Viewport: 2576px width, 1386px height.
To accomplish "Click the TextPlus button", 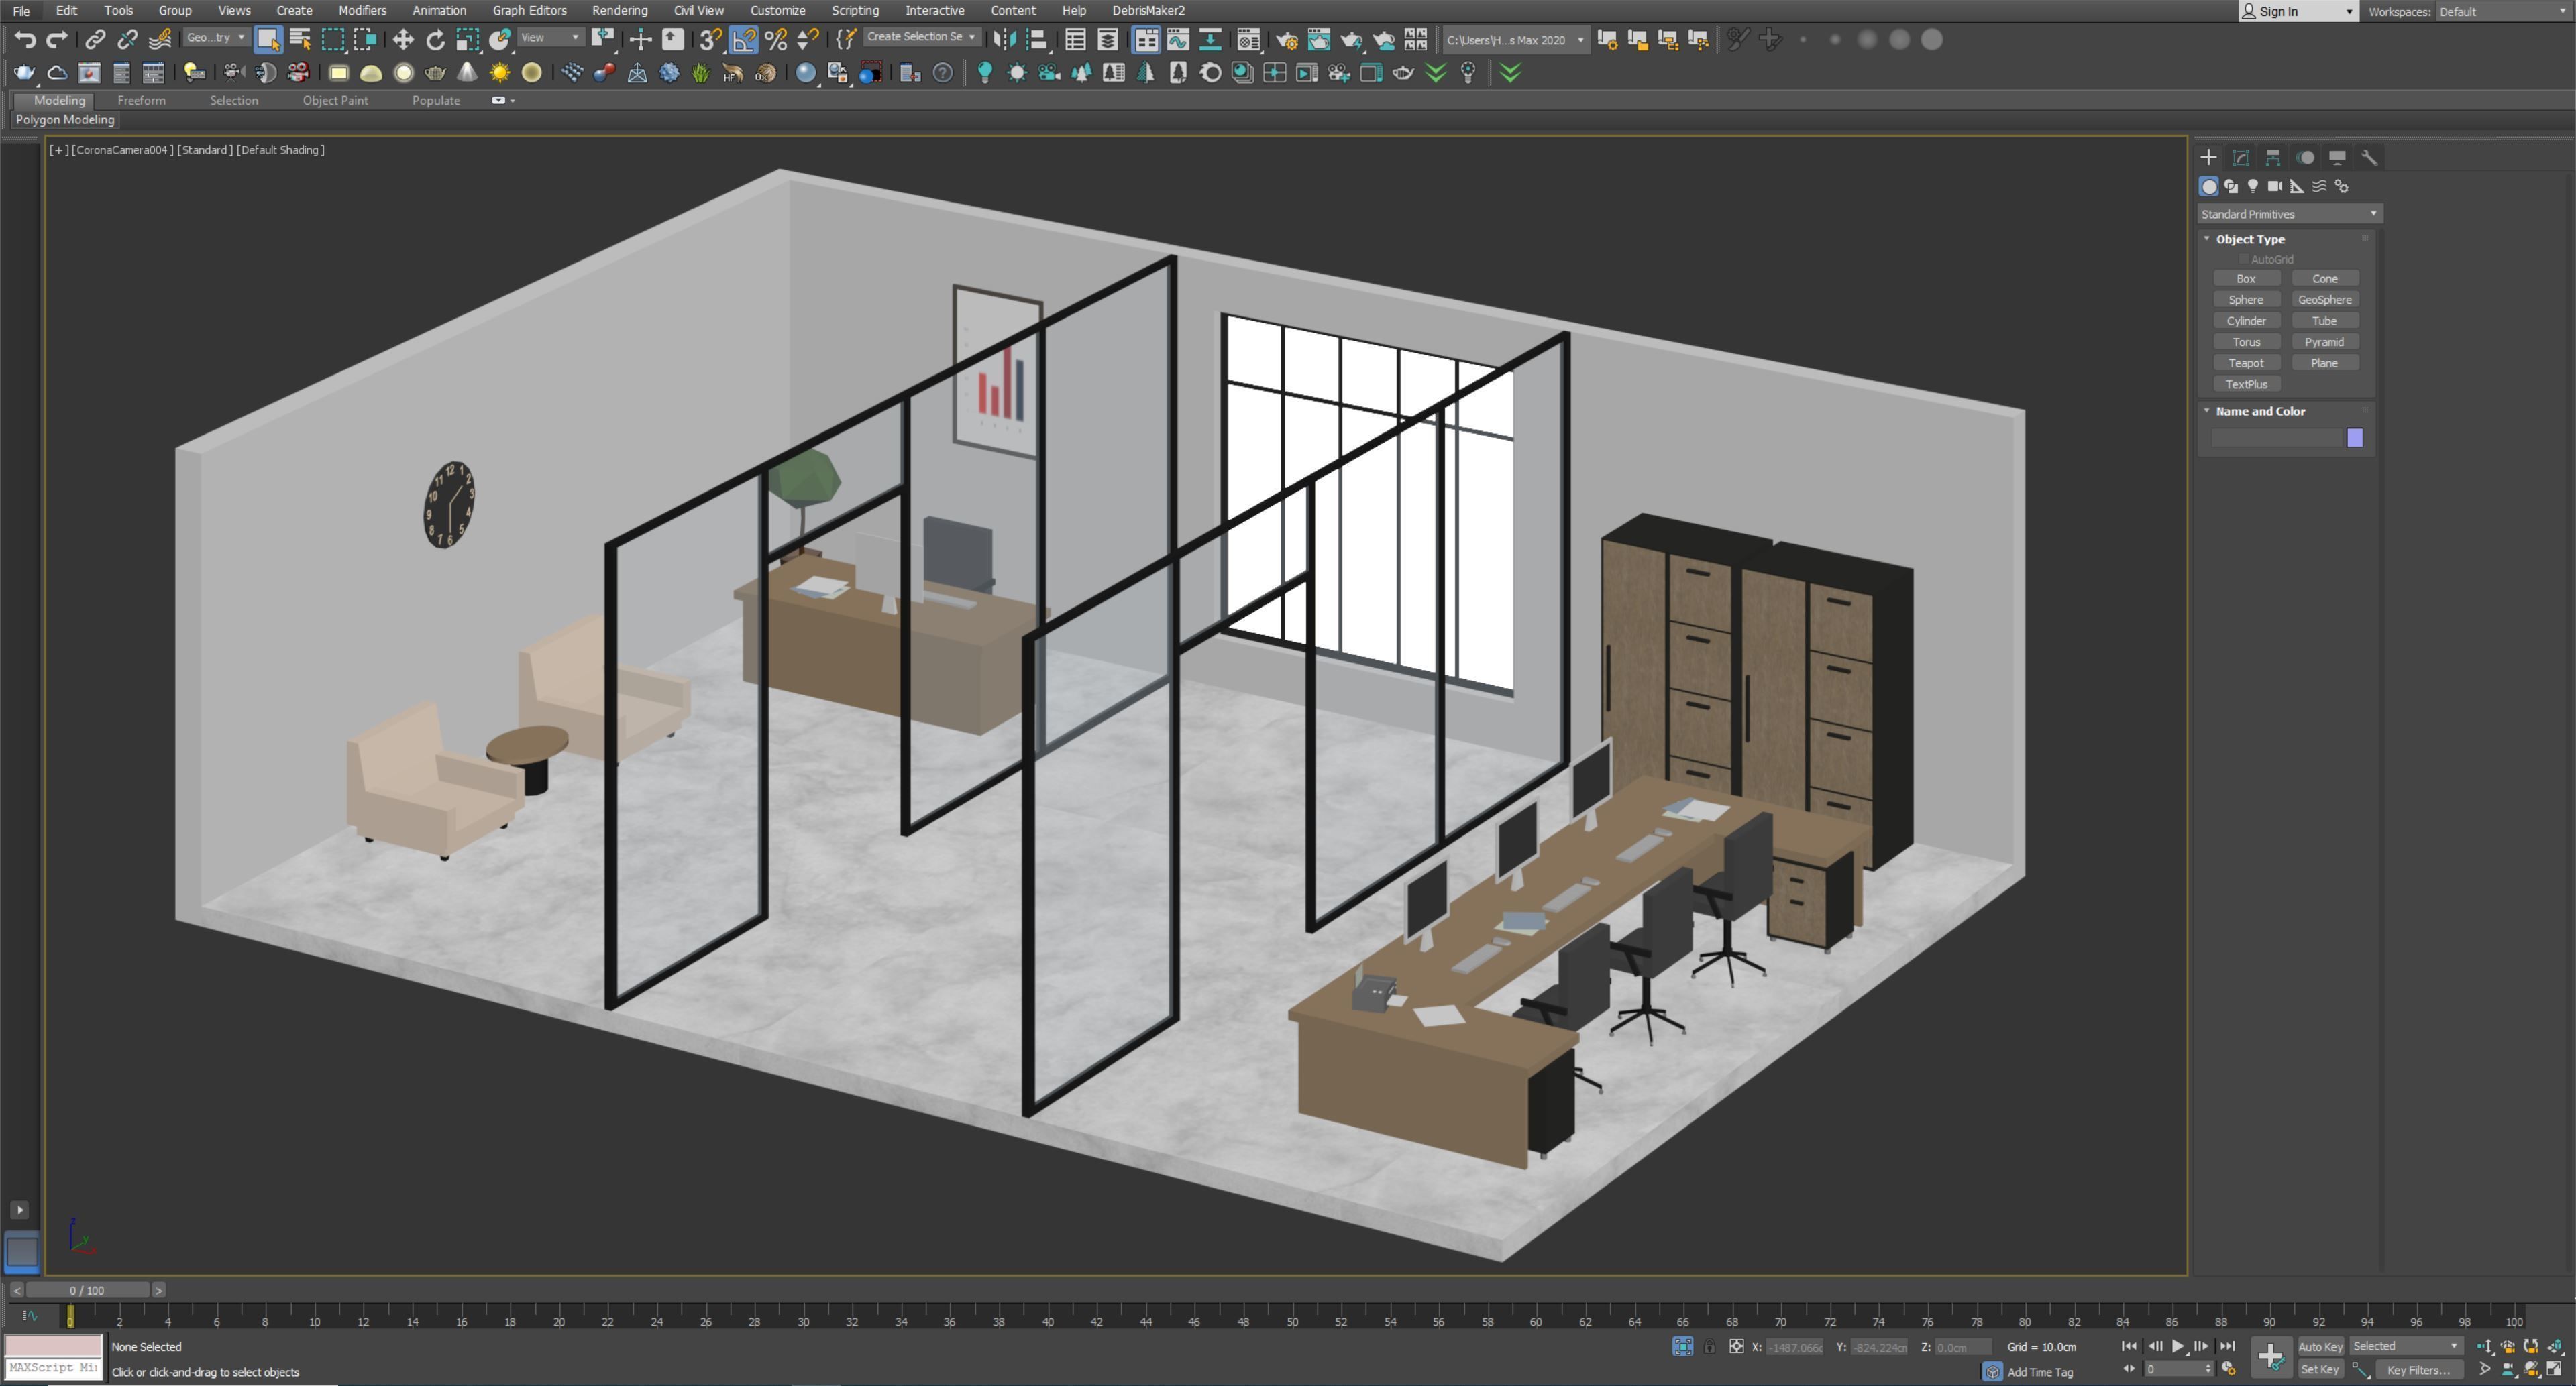I will [2246, 384].
